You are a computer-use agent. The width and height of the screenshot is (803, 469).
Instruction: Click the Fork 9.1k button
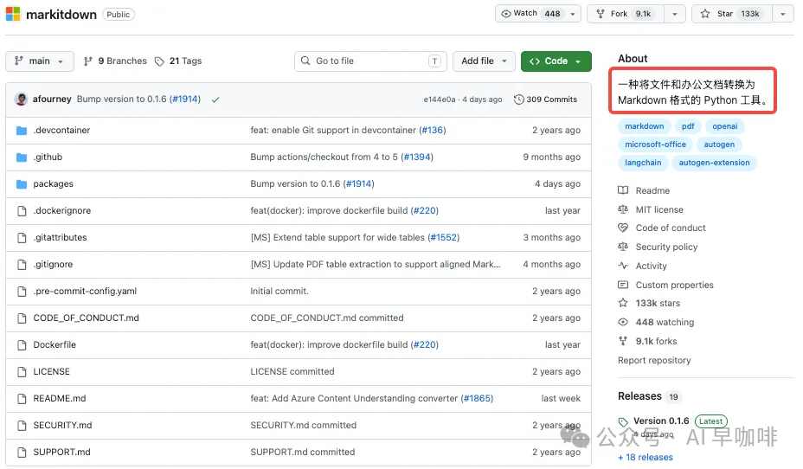pos(626,14)
